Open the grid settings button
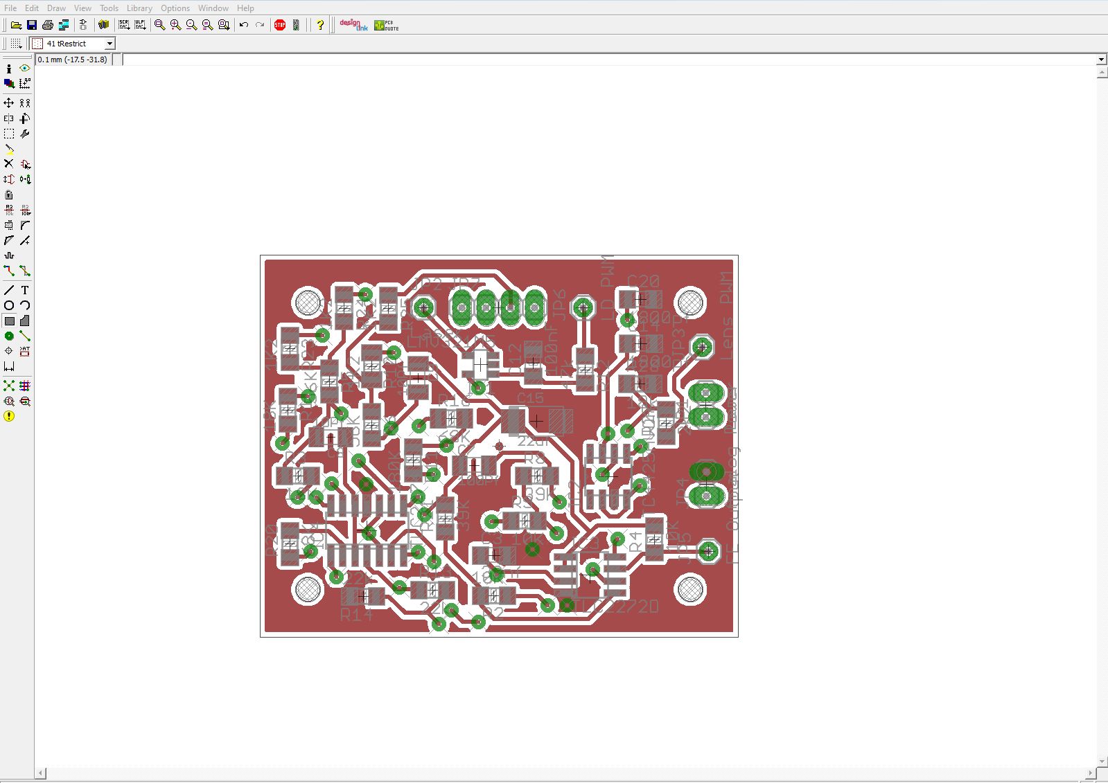 point(16,44)
